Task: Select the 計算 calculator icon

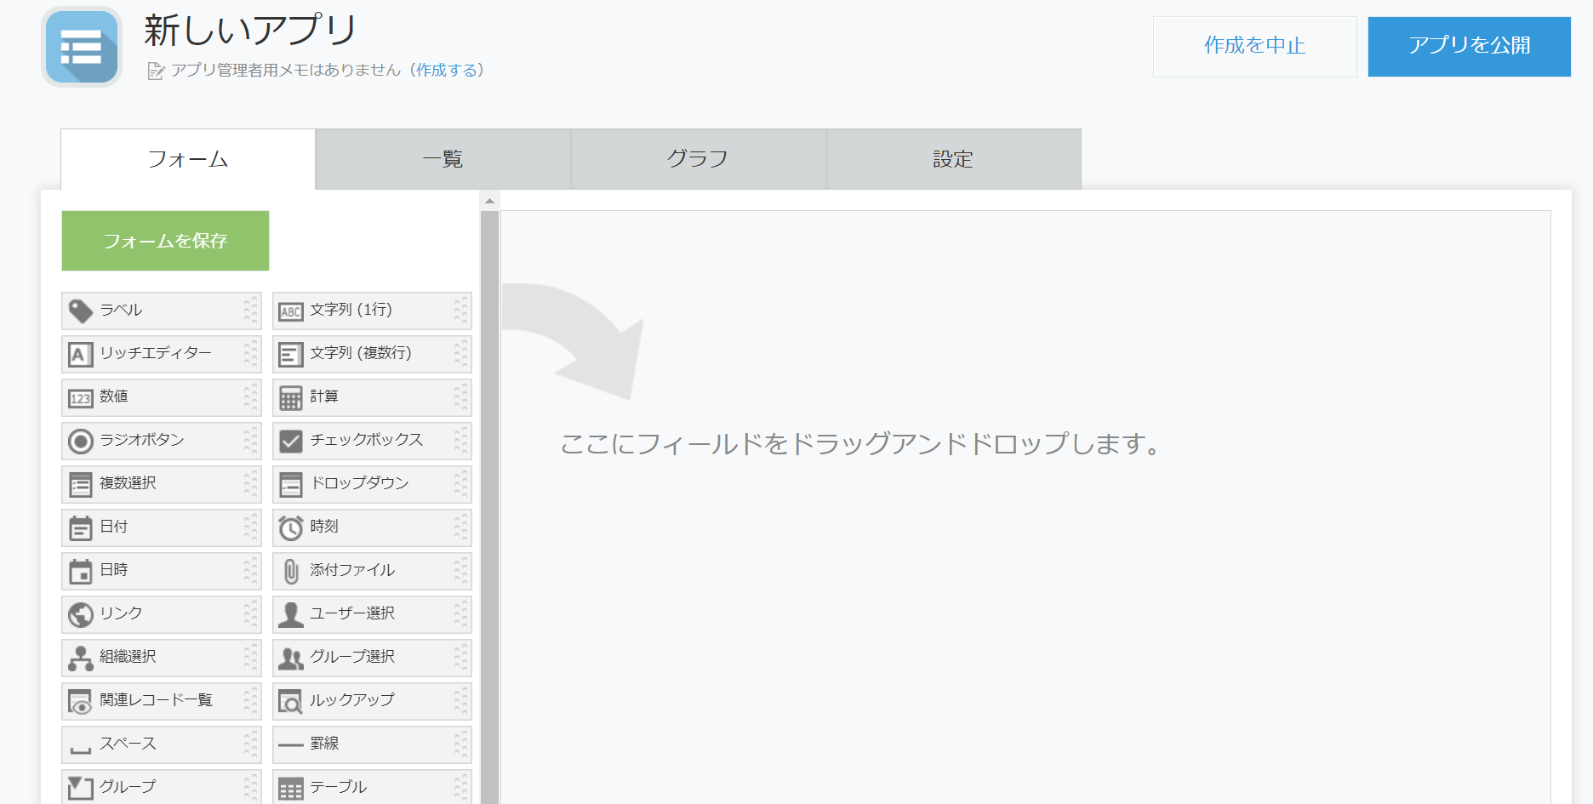Action: point(291,398)
